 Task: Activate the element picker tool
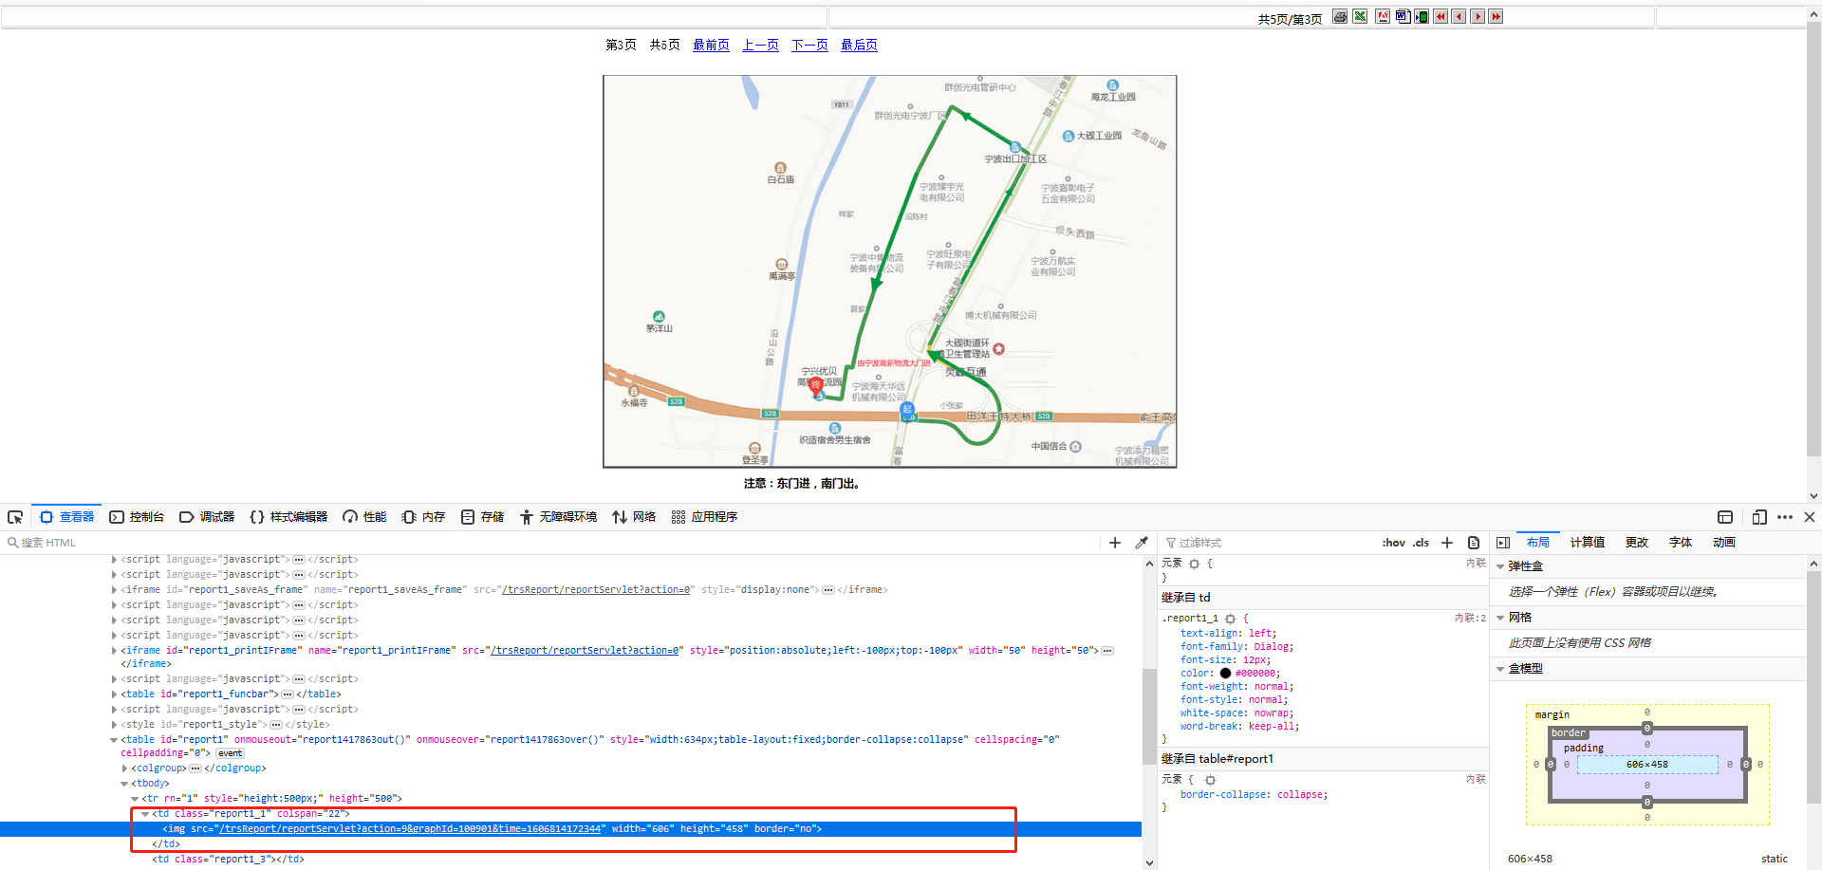point(15,517)
